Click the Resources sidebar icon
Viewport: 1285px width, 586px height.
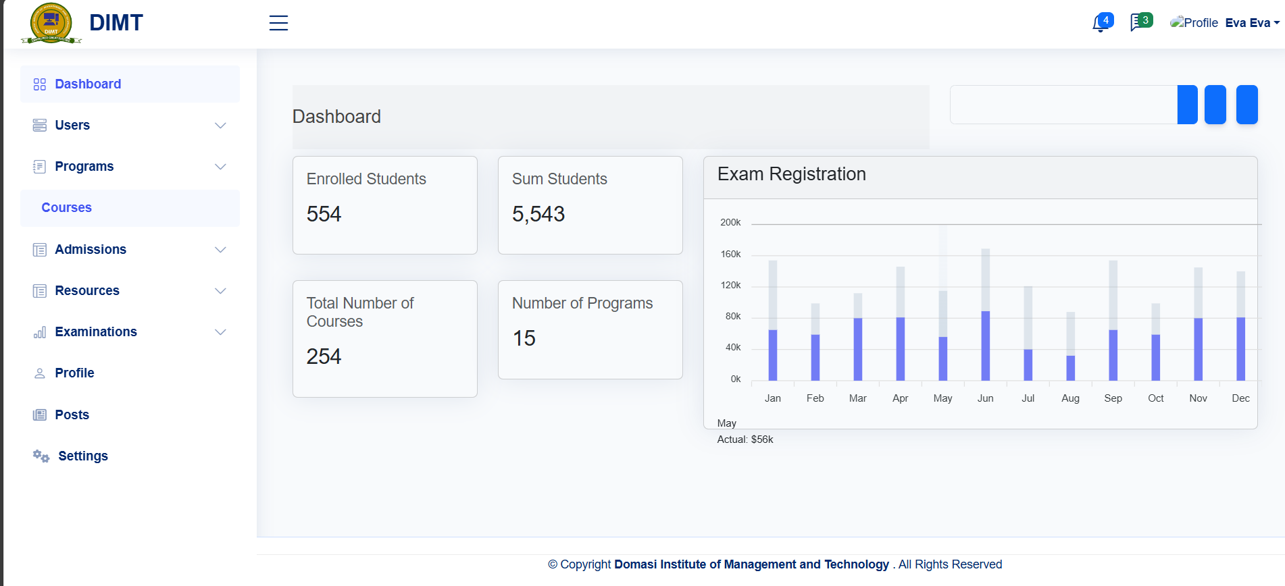tap(40, 291)
